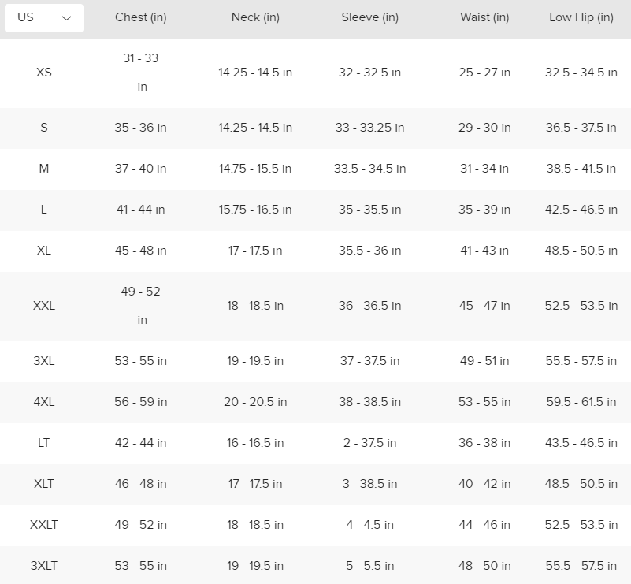Select the Neck (in) column header
This screenshot has width=631, height=584.
pyautogui.click(x=255, y=17)
